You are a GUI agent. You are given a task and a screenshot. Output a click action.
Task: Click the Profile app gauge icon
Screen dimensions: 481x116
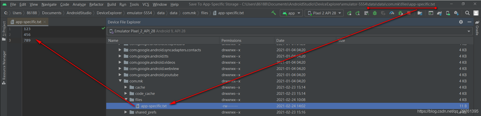pos(392,13)
